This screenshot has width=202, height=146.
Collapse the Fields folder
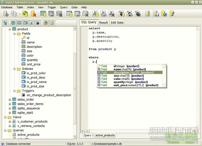click(14, 34)
